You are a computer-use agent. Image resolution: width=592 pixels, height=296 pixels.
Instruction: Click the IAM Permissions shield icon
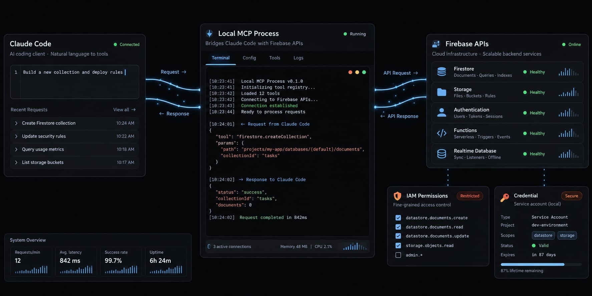(x=397, y=196)
